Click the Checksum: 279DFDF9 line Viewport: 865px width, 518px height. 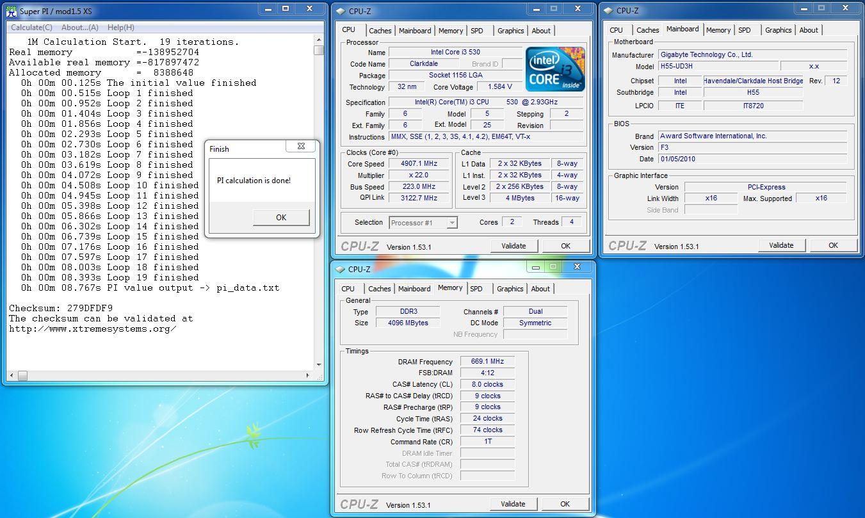pos(61,308)
